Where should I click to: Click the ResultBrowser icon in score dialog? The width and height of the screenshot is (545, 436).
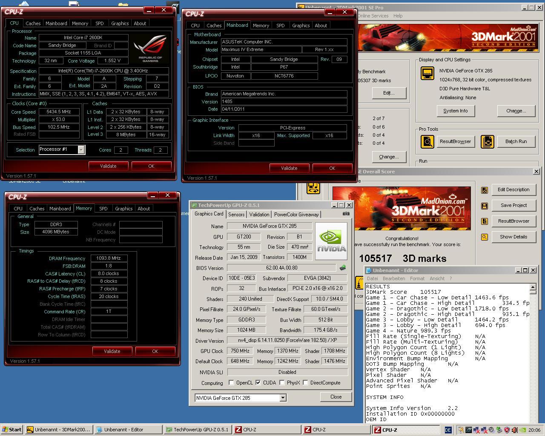[x=485, y=221]
